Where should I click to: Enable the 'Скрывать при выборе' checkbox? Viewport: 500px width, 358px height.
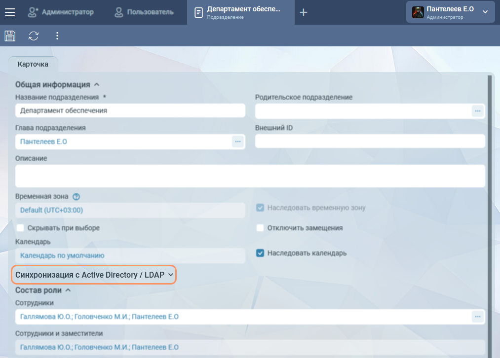point(20,228)
